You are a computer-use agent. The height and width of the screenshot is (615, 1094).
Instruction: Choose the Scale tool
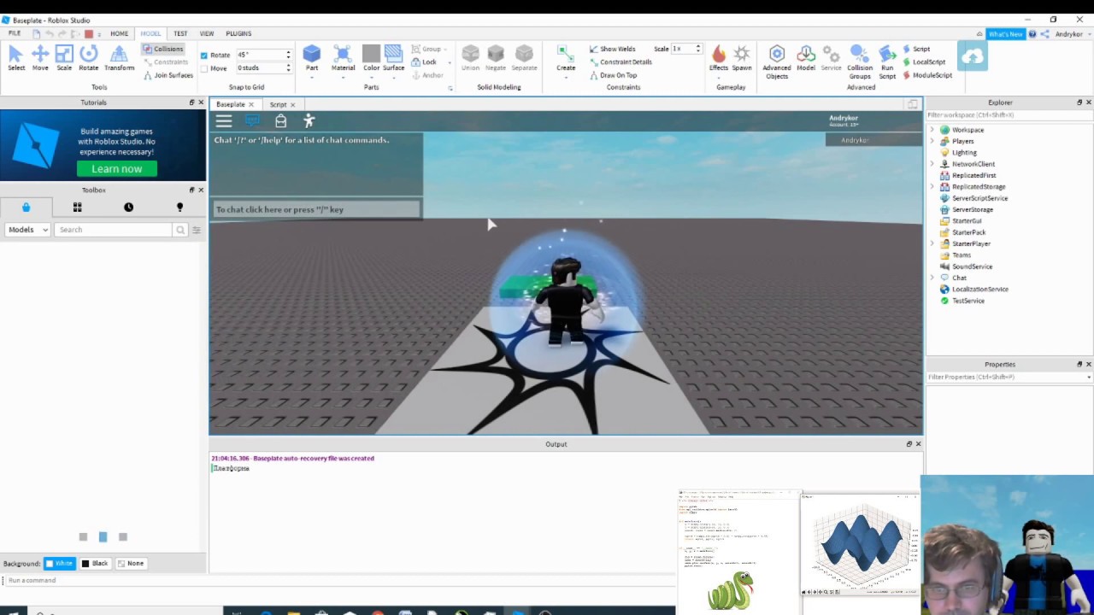[x=64, y=58]
